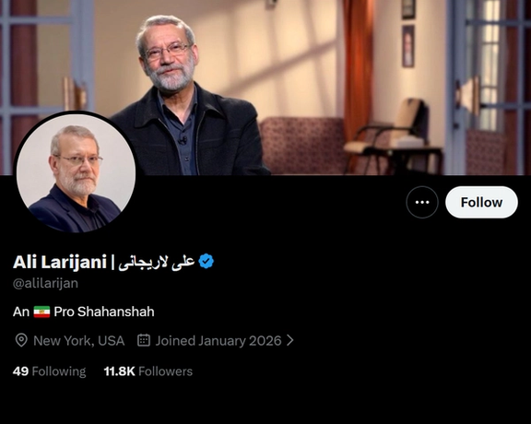Expand the chevron after Joined January 2026

click(290, 340)
